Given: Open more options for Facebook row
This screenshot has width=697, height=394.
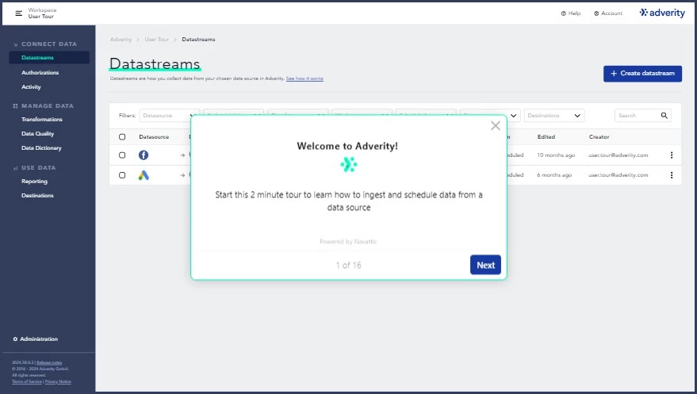Looking at the screenshot, I should click(x=671, y=155).
